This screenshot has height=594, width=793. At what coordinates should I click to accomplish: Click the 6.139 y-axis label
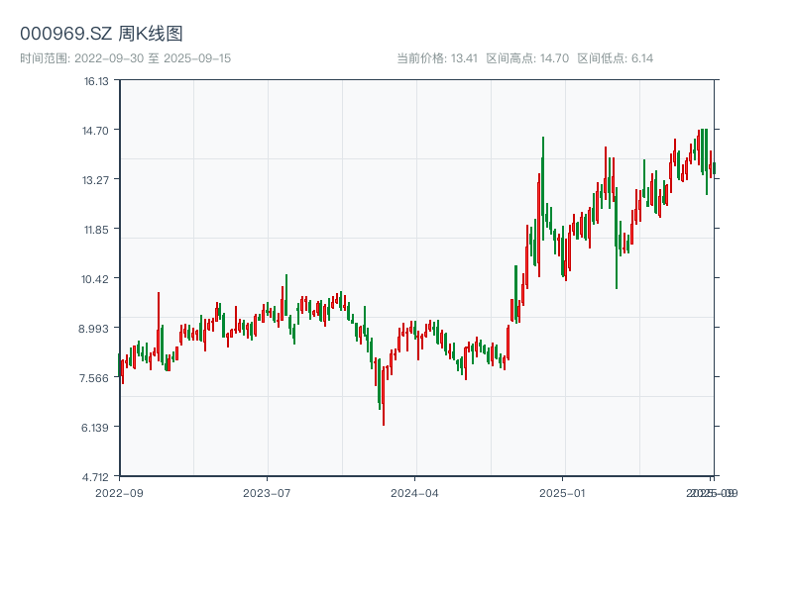click(x=94, y=428)
